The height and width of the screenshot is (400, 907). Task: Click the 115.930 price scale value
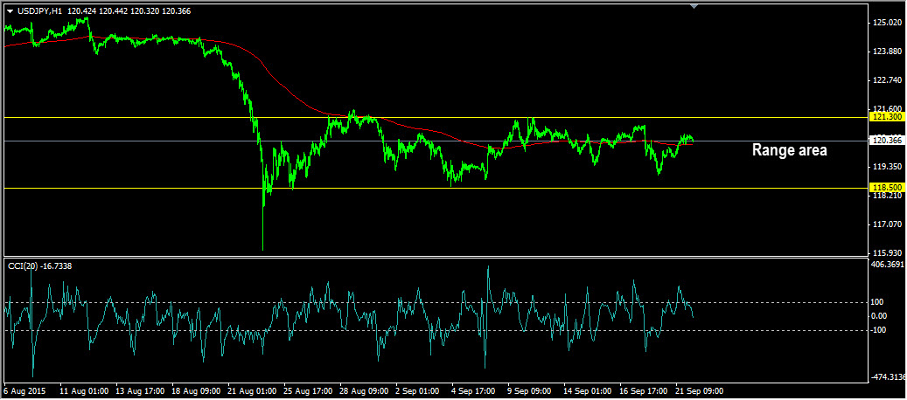(886, 252)
